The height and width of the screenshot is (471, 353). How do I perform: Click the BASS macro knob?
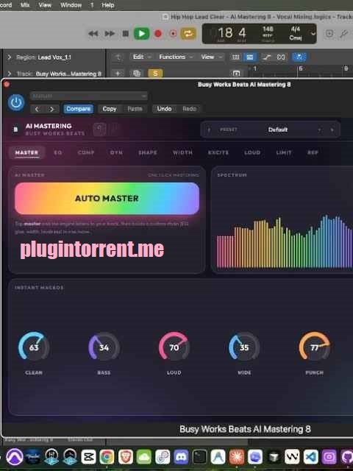pyautogui.click(x=104, y=347)
